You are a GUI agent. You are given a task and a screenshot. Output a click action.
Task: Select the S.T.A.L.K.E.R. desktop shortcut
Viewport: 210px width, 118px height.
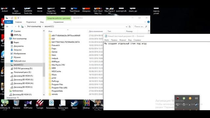[x=98, y=105]
